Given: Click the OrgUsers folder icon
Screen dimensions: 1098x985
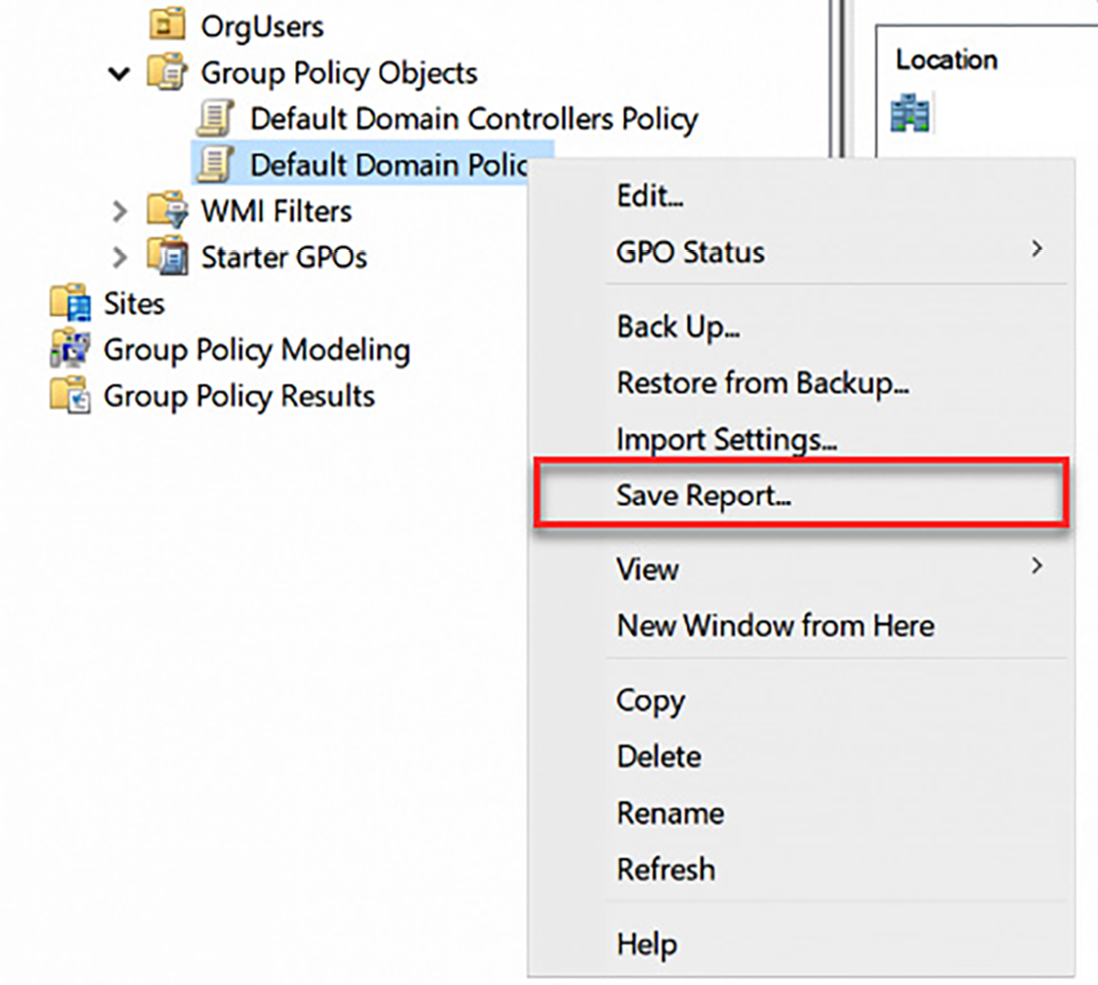Looking at the screenshot, I should point(167,26).
